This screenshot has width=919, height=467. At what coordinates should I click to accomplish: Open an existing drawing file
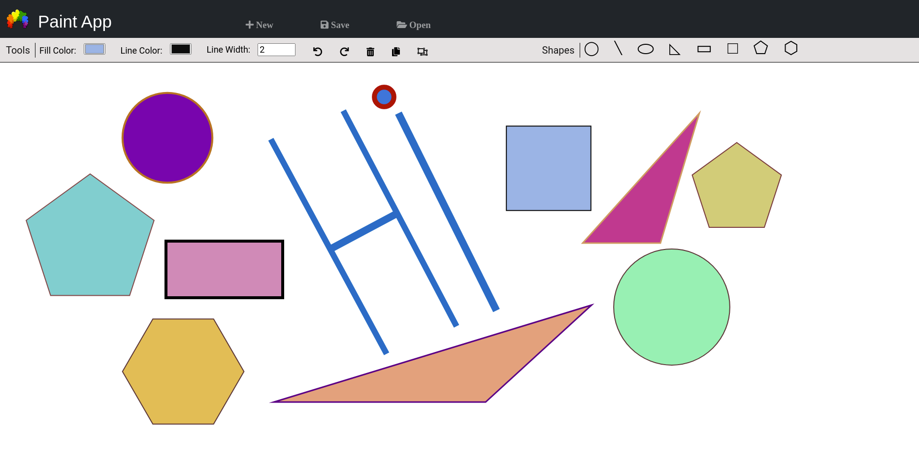point(414,25)
